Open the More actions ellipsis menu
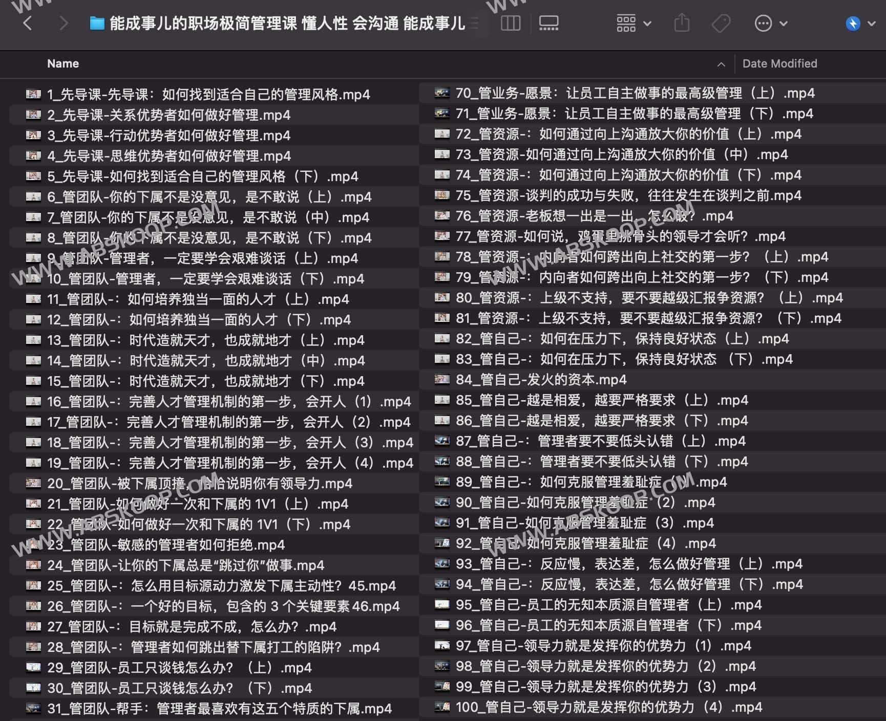The width and height of the screenshot is (886, 721). [x=763, y=23]
